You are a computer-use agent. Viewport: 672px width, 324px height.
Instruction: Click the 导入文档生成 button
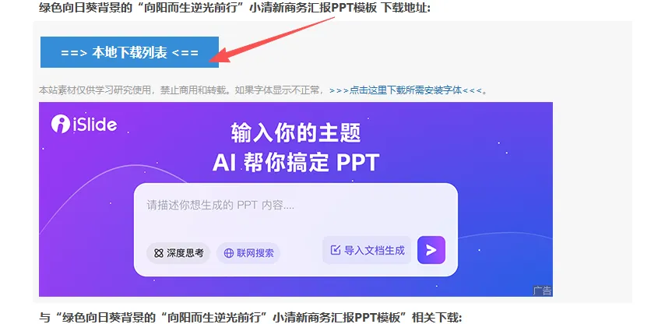click(367, 250)
